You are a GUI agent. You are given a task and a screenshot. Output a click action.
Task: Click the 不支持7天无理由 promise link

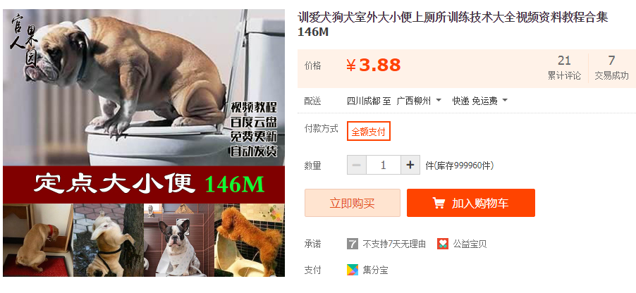(394, 244)
